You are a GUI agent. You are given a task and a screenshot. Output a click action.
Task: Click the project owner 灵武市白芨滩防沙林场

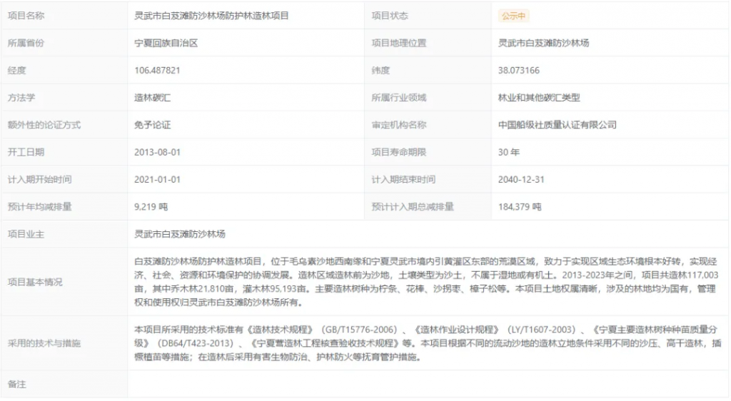tap(180, 234)
